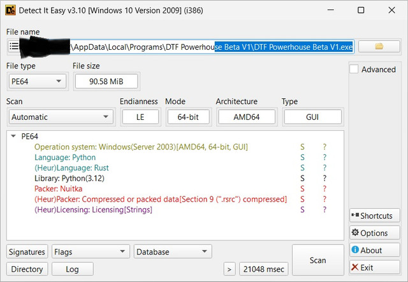408x282 pixels.
Task: Open the Database dropdown
Action: (x=173, y=251)
